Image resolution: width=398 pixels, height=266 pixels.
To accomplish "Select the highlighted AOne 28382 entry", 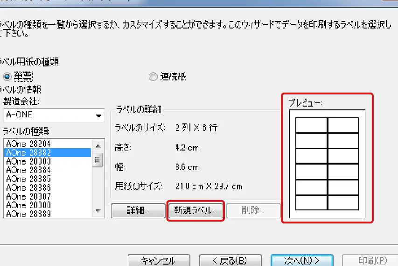I will point(28,152).
